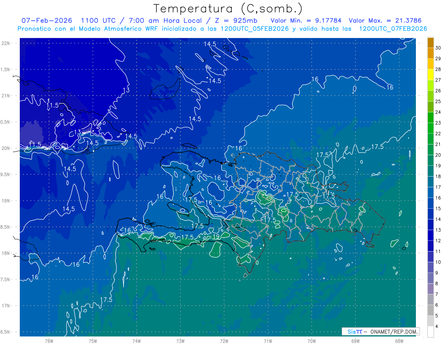
Task: Click the "71W" longitude axis label
Action: pyautogui.click(x=268, y=341)
